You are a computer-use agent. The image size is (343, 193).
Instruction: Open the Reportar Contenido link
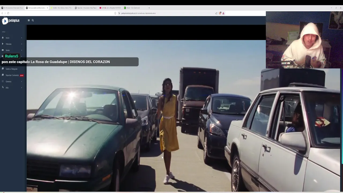click(12, 75)
